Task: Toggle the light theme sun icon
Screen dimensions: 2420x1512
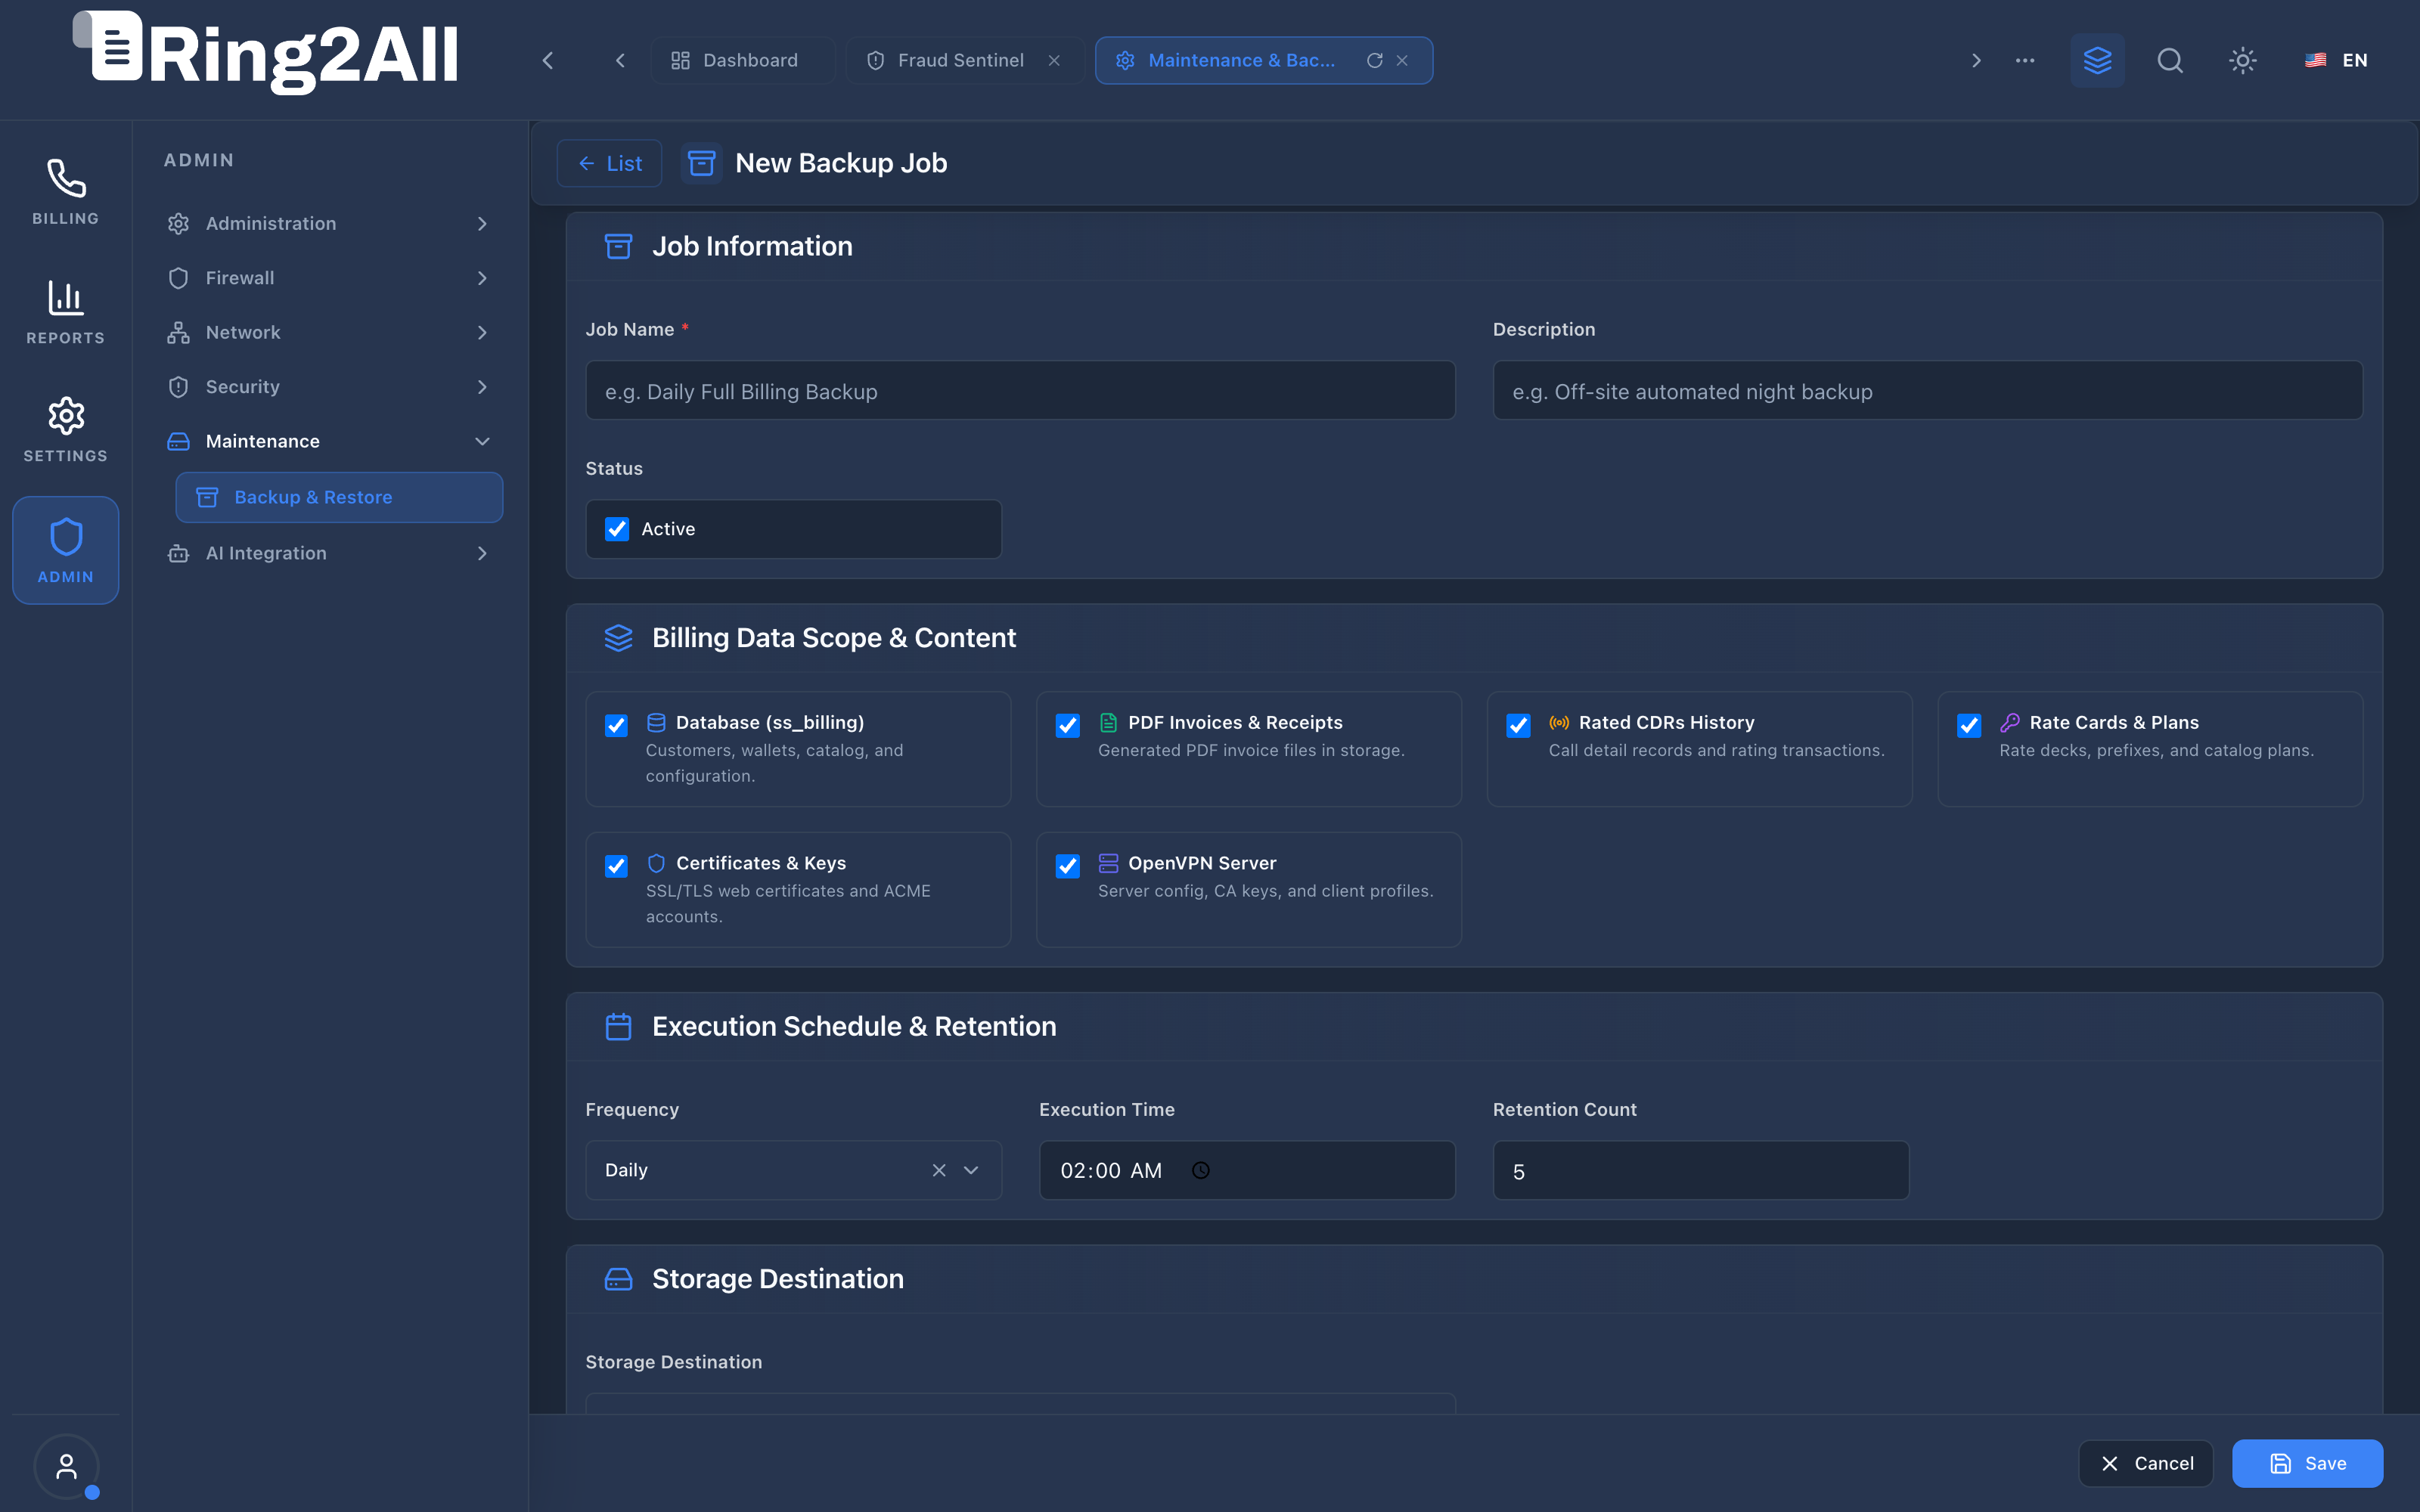Action: click(x=2243, y=60)
